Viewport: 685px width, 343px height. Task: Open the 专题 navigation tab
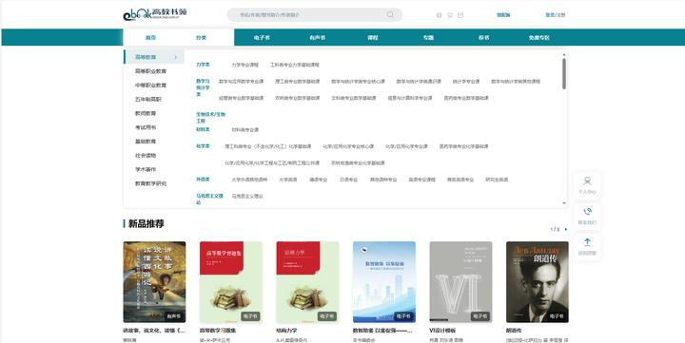[428, 37]
